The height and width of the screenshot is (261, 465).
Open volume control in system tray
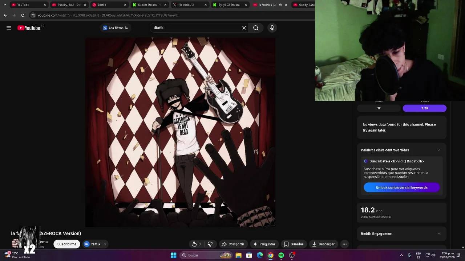point(433,255)
